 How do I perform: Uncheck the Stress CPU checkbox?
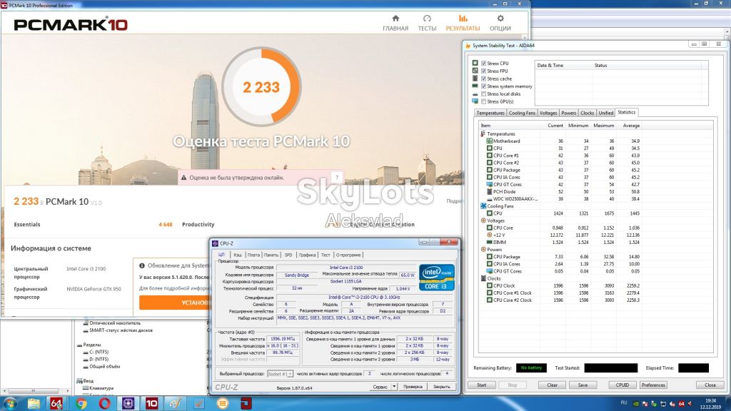tap(484, 64)
